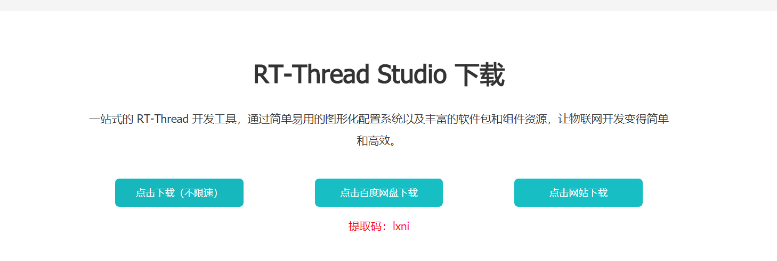Select the 点击网站下载 website download button
This screenshot has height=261, width=777.
(578, 192)
